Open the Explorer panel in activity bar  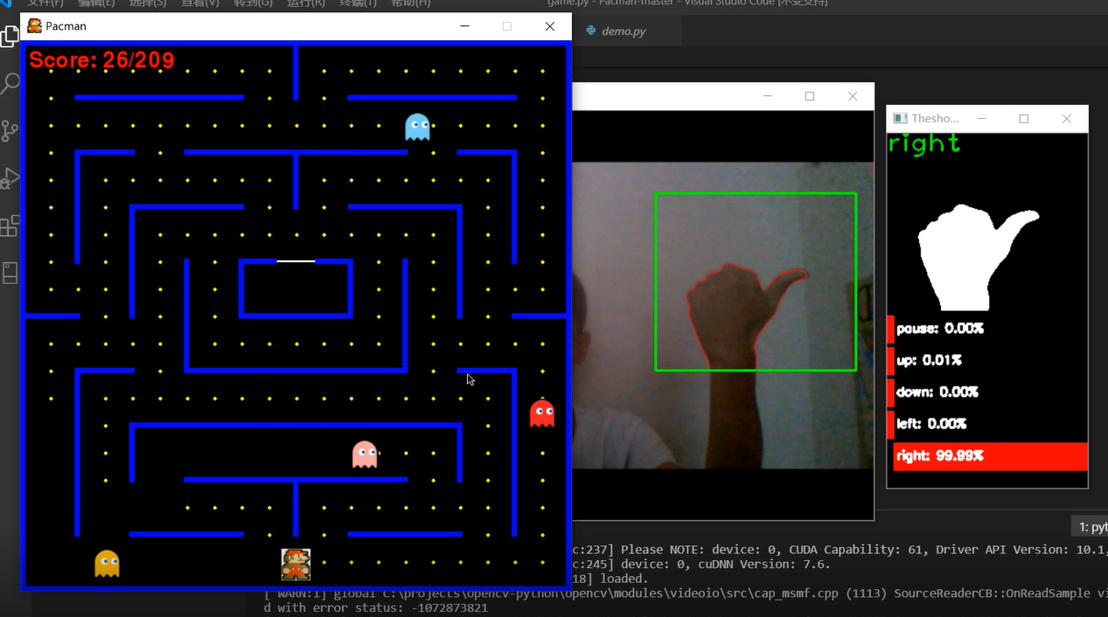point(10,37)
